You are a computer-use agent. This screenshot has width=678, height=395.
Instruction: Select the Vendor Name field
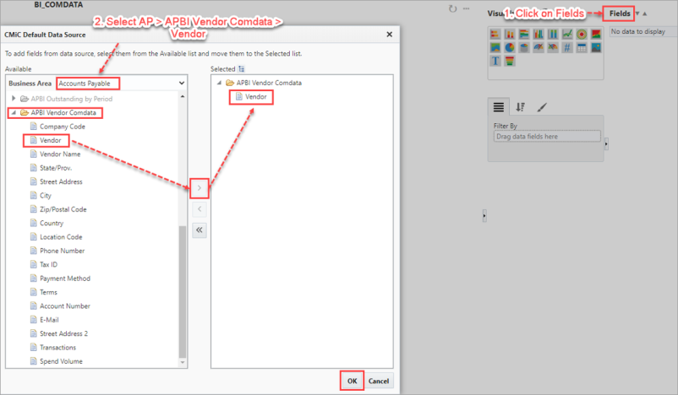tap(60, 154)
